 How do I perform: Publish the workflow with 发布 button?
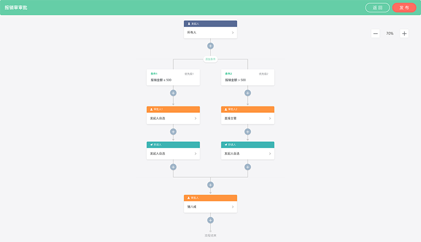404,7
